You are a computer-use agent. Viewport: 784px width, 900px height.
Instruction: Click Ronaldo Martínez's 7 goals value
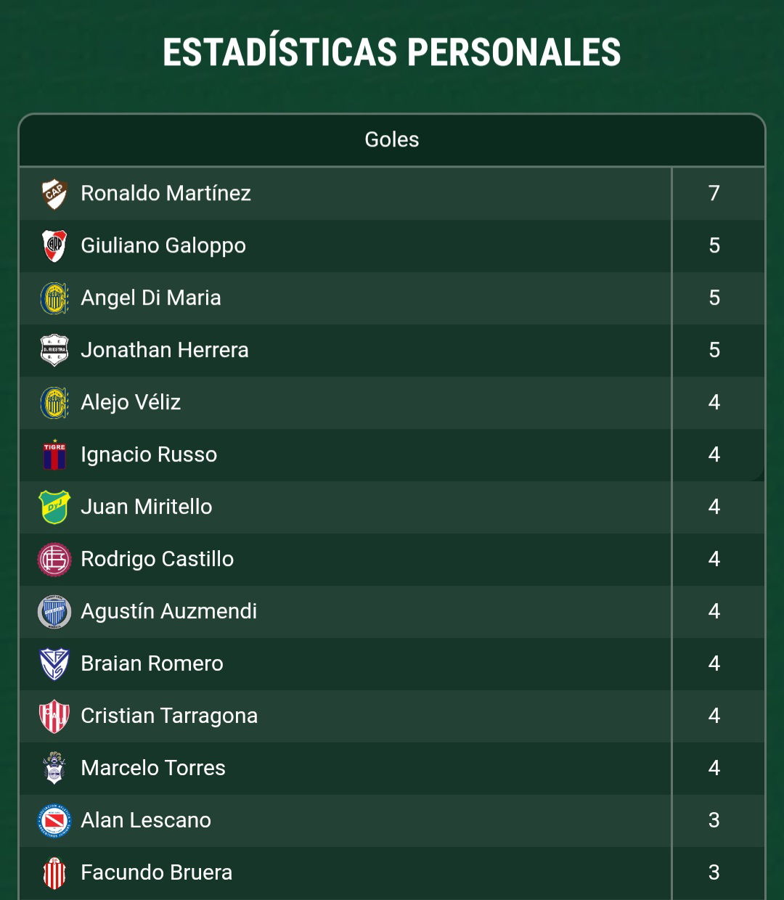(x=714, y=194)
